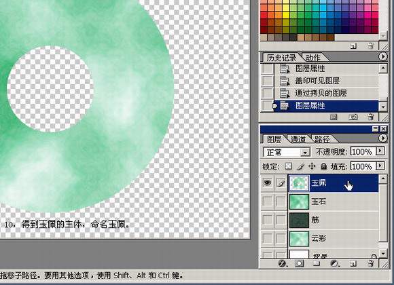
Task: Select topmost 图层属性 history state
Action: pos(326,69)
